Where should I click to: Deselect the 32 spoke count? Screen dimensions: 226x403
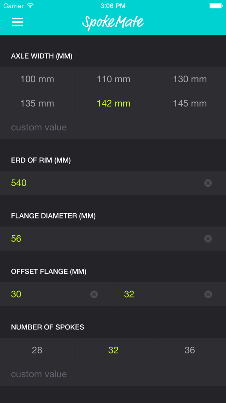(x=113, y=350)
